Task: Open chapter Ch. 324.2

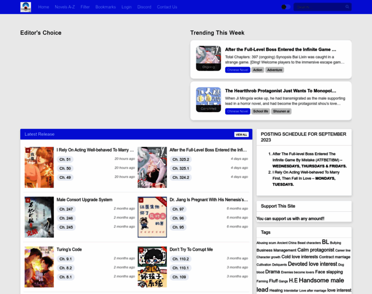Action: tap(181, 177)
